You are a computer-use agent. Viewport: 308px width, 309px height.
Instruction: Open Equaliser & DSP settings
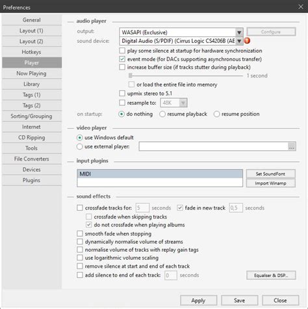tap(271, 275)
